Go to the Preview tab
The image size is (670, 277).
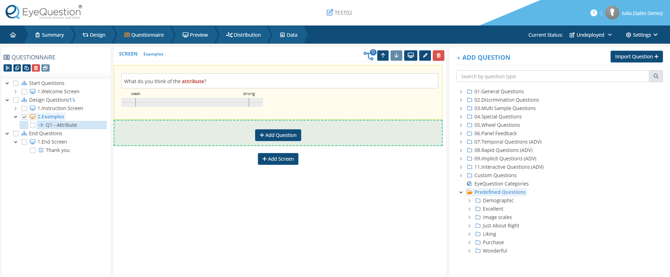click(195, 35)
